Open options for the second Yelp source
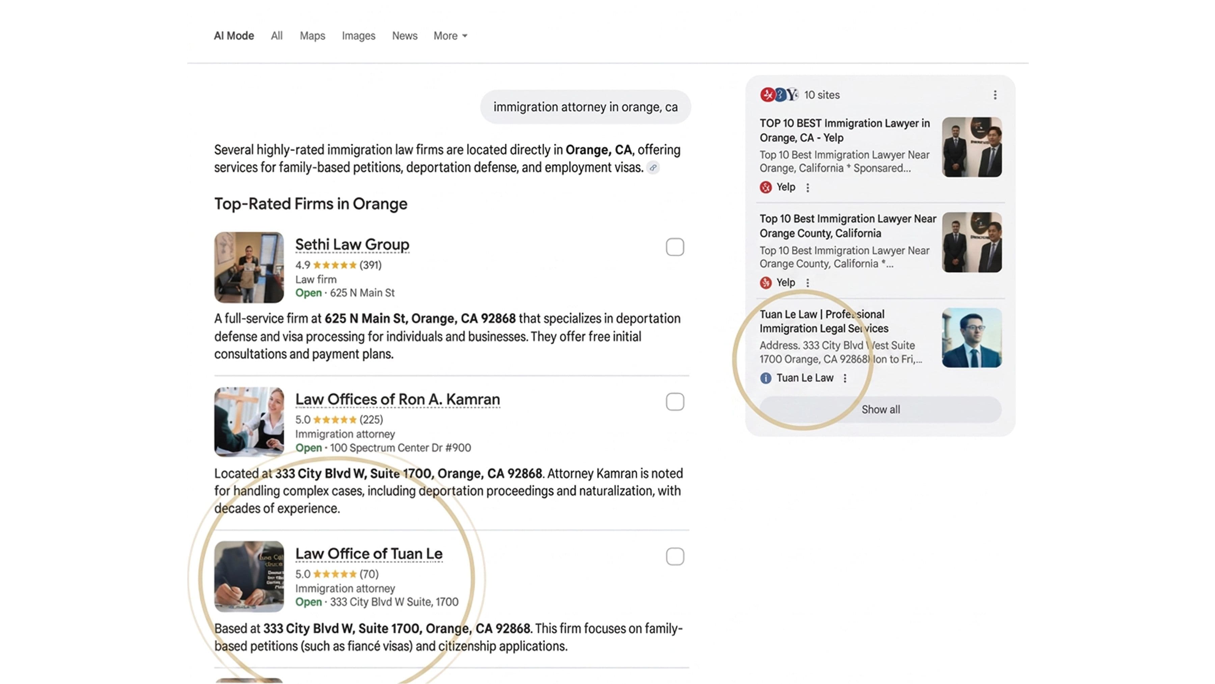Viewport: 1215px width, 684px height. pos(808,283)
